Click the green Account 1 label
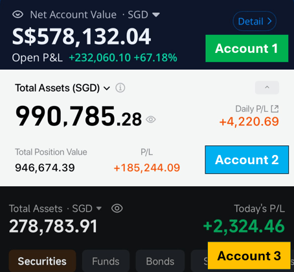Image resolution: width=294 pixels, height=272 pixels. pyautogui.click(x=247, y=48)
